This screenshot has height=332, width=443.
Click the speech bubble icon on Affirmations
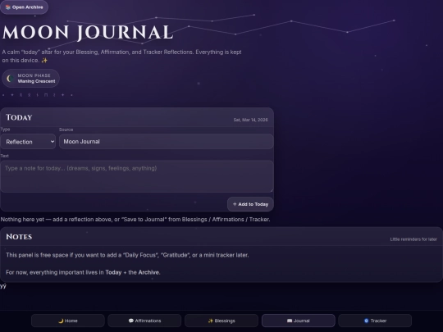click(x=130, y=321)
